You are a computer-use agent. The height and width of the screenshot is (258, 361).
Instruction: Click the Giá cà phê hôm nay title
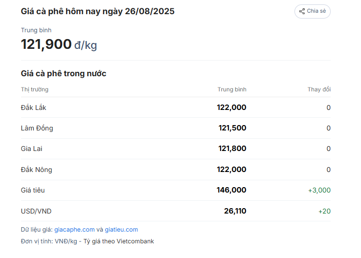[x=98, y=12]
